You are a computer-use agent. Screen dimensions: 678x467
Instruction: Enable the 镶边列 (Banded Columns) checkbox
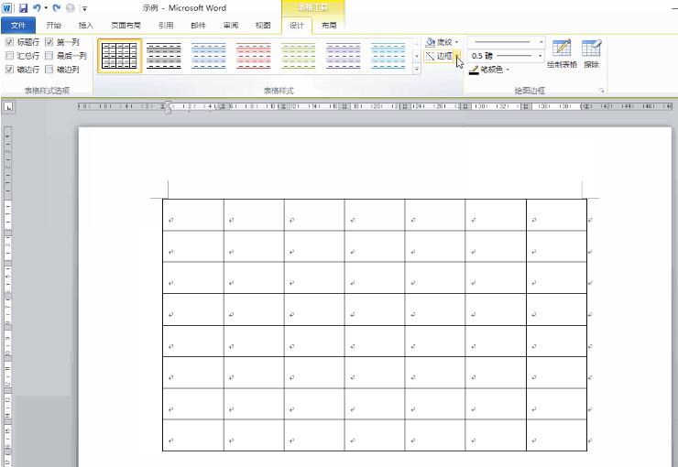pos(49,69)
